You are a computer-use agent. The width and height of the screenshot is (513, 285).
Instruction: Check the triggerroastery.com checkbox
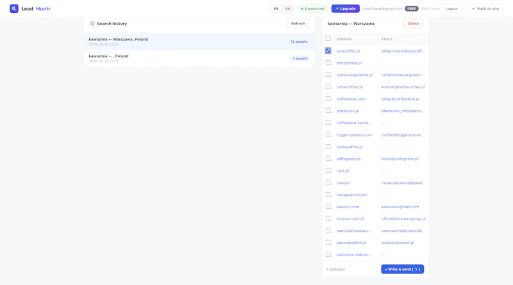pyautogui.click(x=328, y=134)
